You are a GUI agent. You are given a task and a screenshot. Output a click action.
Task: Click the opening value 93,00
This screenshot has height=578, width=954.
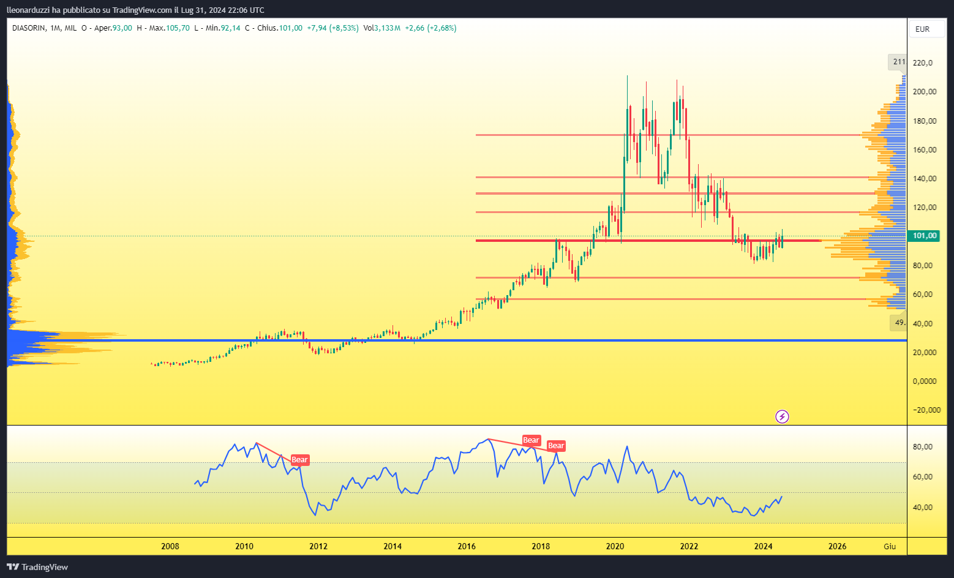(122, 28)
